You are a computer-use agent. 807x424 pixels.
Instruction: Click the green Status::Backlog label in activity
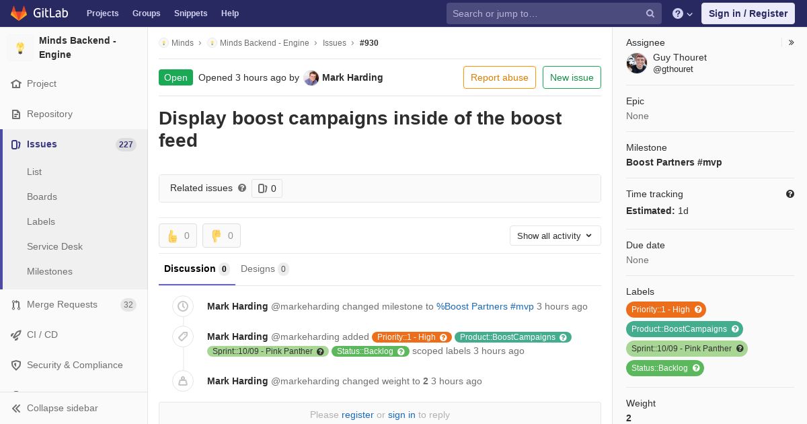tap(371, 351)
